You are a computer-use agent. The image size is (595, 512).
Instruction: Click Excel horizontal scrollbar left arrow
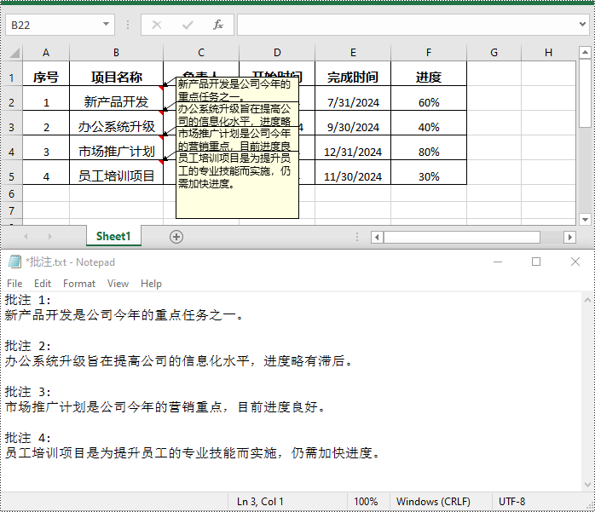click(x=377, y=238)
